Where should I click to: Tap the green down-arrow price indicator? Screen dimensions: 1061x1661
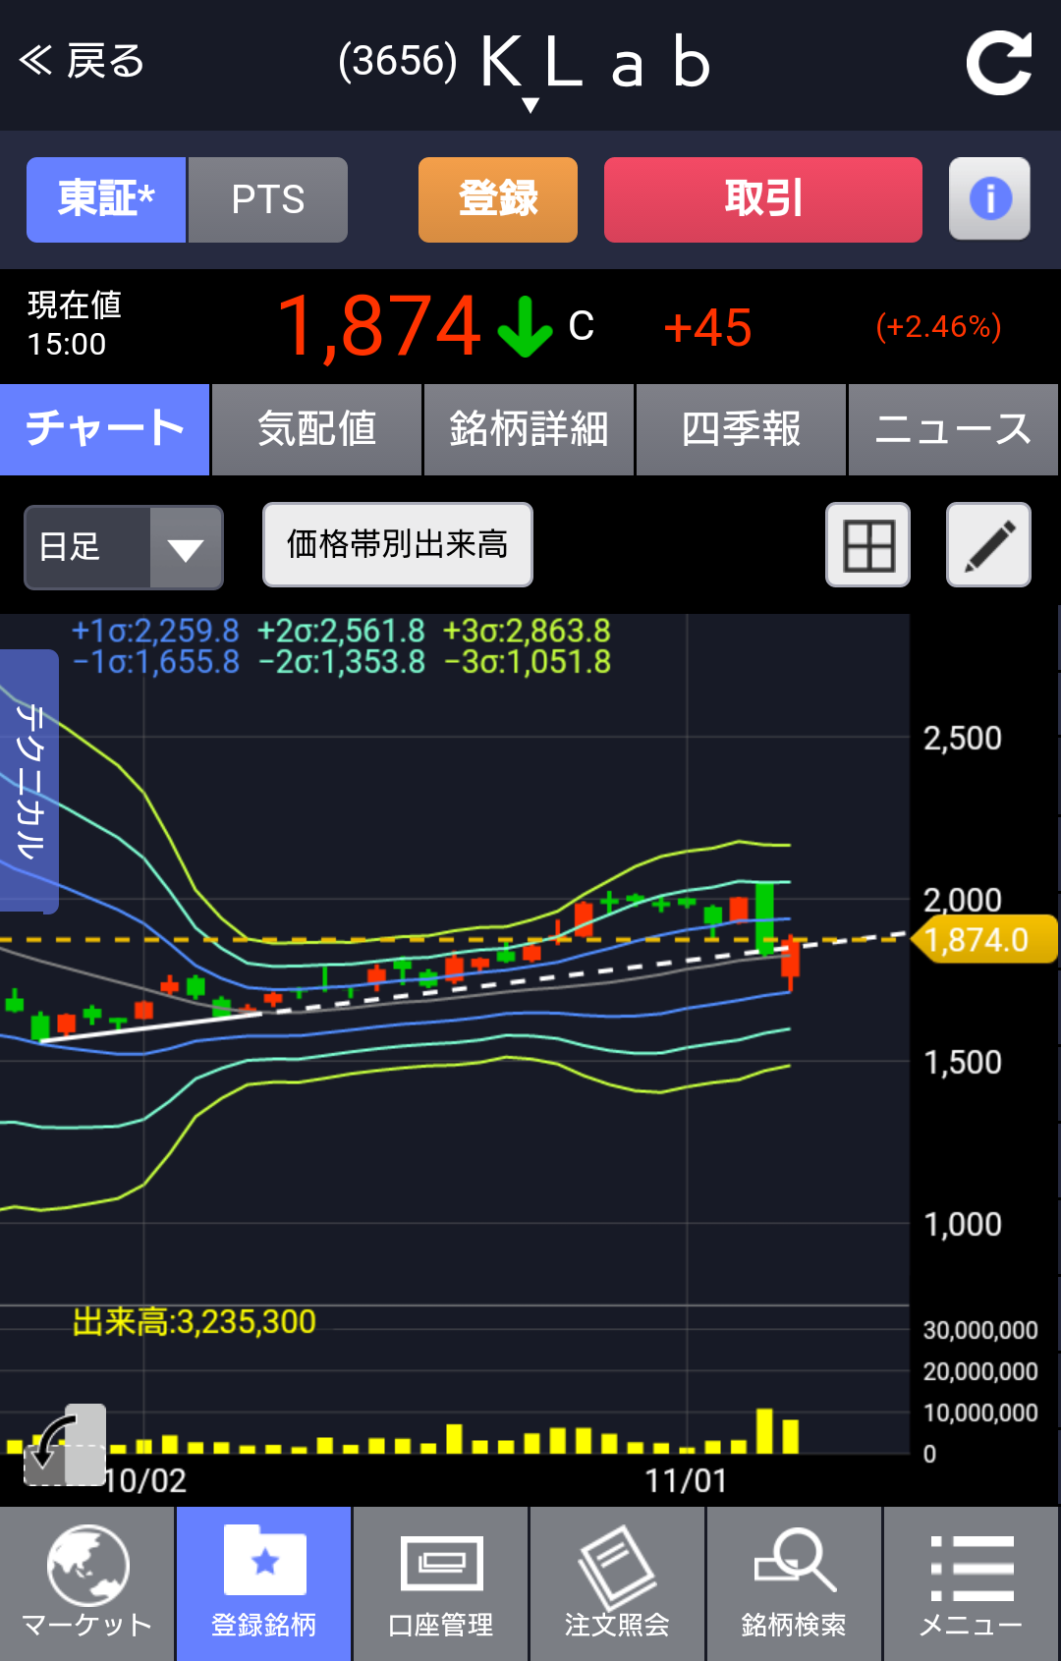525,327
